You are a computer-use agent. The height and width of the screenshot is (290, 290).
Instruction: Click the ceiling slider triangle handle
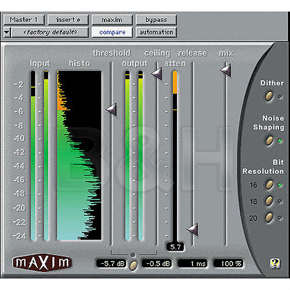[157, 74]
